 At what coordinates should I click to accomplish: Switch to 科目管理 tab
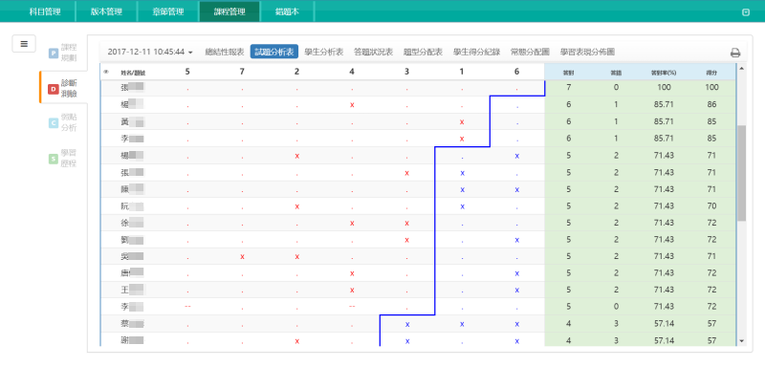(45, 11)
